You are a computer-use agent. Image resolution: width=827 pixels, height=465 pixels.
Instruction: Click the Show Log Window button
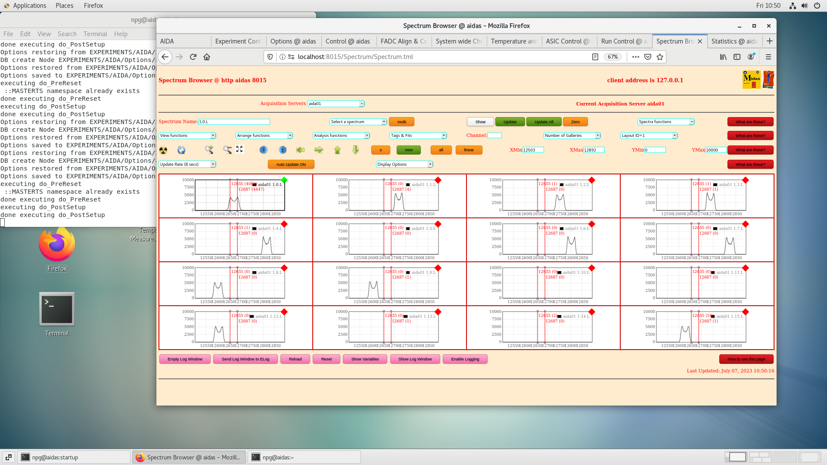click(415, 359)
